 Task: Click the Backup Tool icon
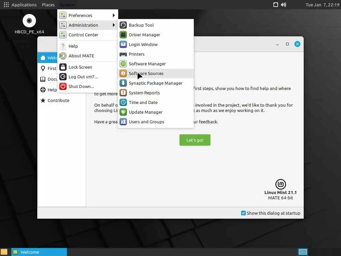(x=123, y=25)
